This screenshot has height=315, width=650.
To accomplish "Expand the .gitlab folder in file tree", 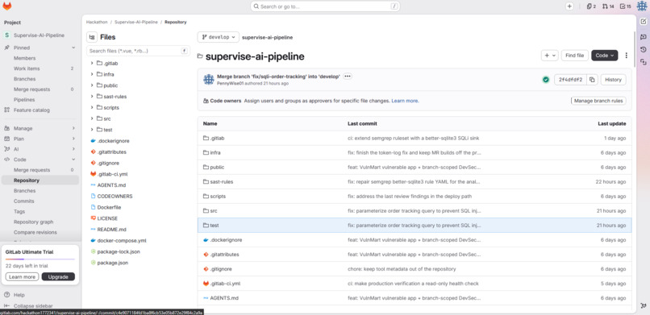I will tap(92, 64).
